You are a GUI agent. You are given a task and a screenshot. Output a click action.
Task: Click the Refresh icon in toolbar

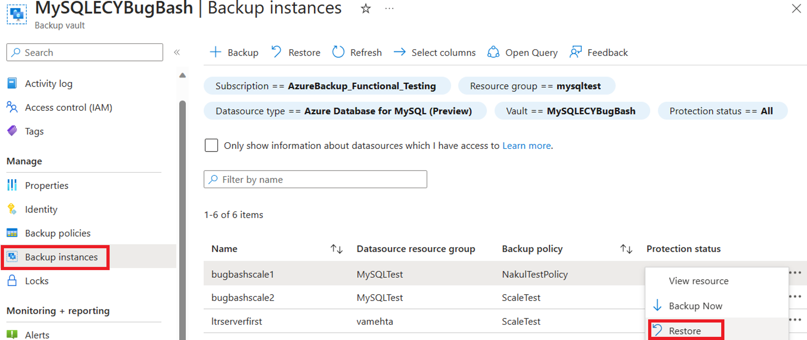pyautogui.click(x=338, y=52)
